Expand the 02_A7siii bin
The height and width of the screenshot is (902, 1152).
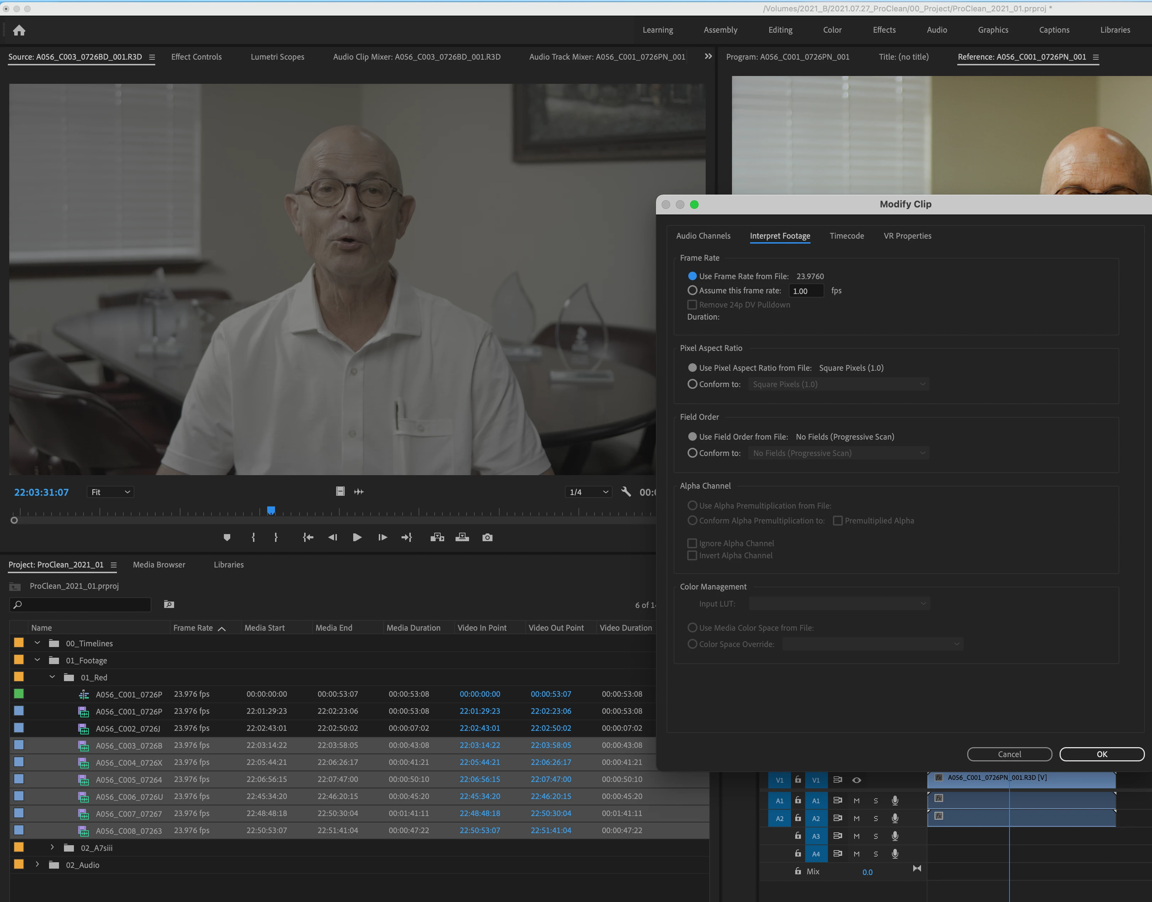[52, 848]
